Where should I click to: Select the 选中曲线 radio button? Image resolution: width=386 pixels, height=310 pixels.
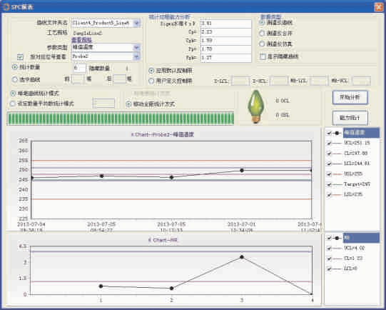(15, 79)
